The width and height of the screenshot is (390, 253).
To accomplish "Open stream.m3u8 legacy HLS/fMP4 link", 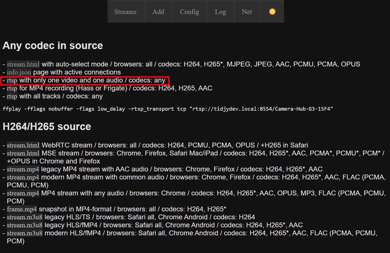I will (25, 225).
